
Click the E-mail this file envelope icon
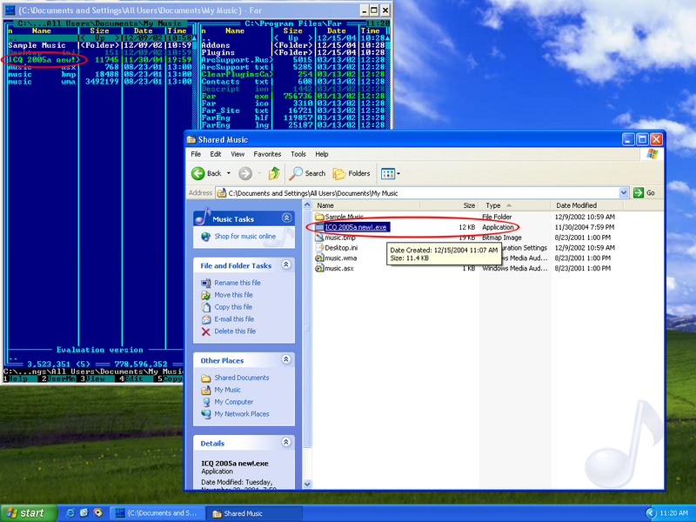[205, 319]
